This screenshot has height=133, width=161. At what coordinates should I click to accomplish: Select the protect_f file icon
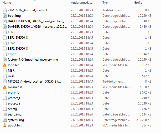[5, 98]
